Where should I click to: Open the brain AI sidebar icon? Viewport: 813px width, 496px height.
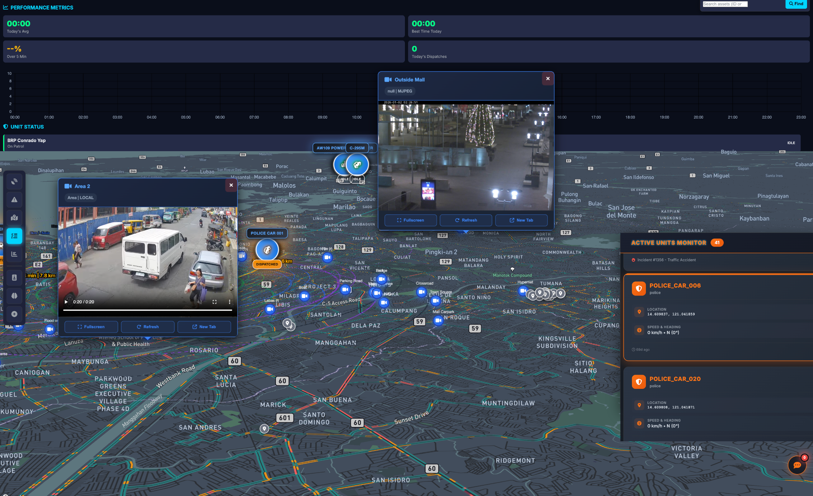tap(14, 296)
